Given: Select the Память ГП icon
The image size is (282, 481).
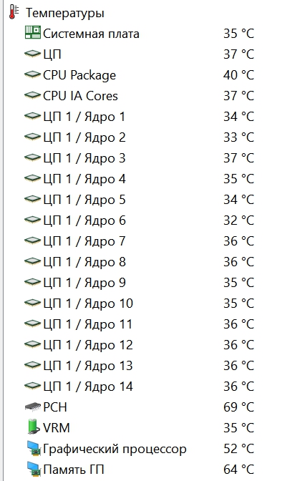Looking at the screenshot, I should point(33,470).
